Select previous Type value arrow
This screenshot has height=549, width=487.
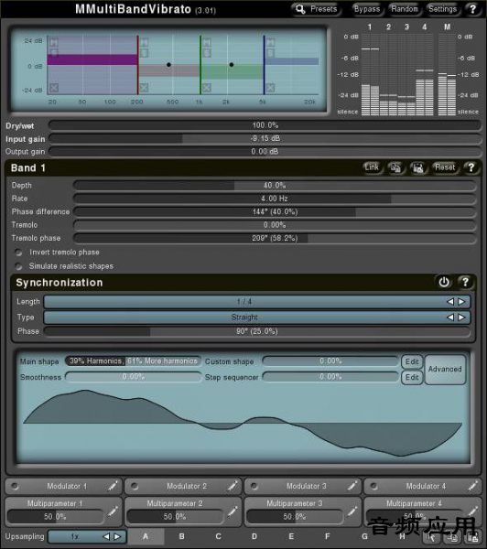pos(450,318)
